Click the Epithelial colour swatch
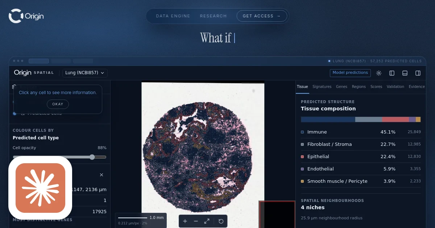This screenshot has width=435, height=228. (302, 157)
